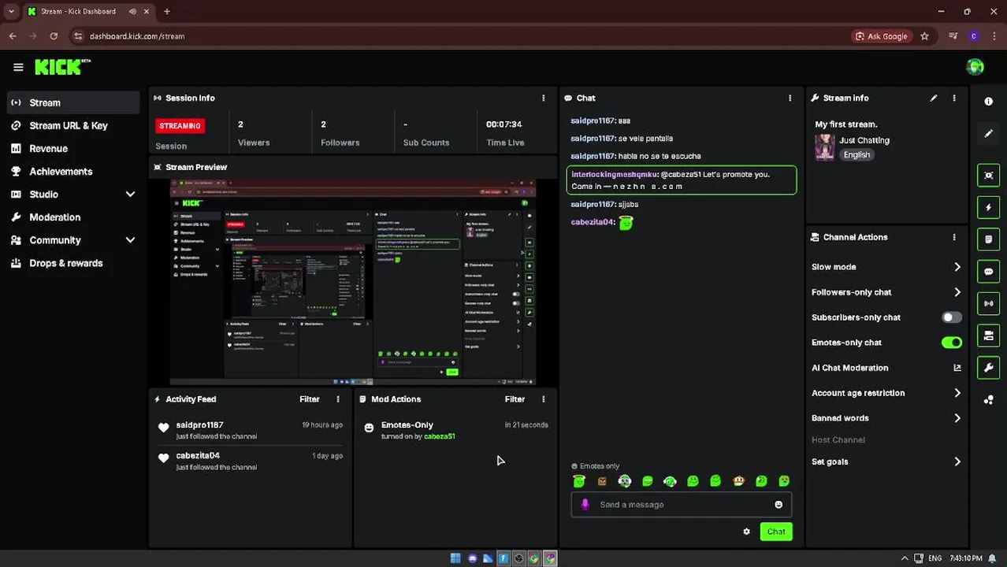The image size is (1007, 567).
Task: Click the pencil icon in right rail
Action: pyautogui.click(x=988, y=134)
